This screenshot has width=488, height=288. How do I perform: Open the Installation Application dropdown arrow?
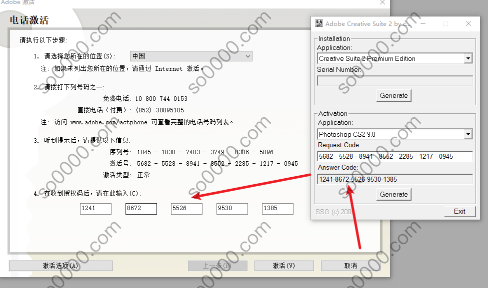[468, 58]
